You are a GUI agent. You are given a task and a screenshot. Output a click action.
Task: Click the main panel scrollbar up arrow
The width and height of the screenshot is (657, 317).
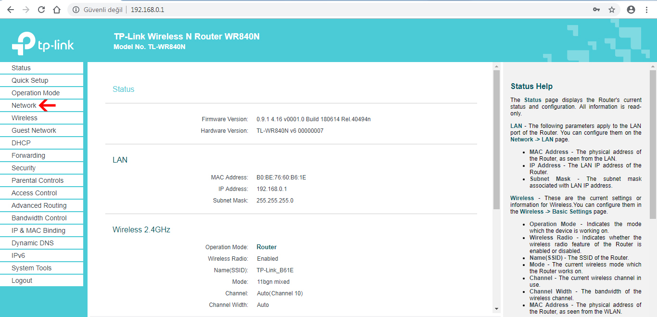click(x=497, y=66)
